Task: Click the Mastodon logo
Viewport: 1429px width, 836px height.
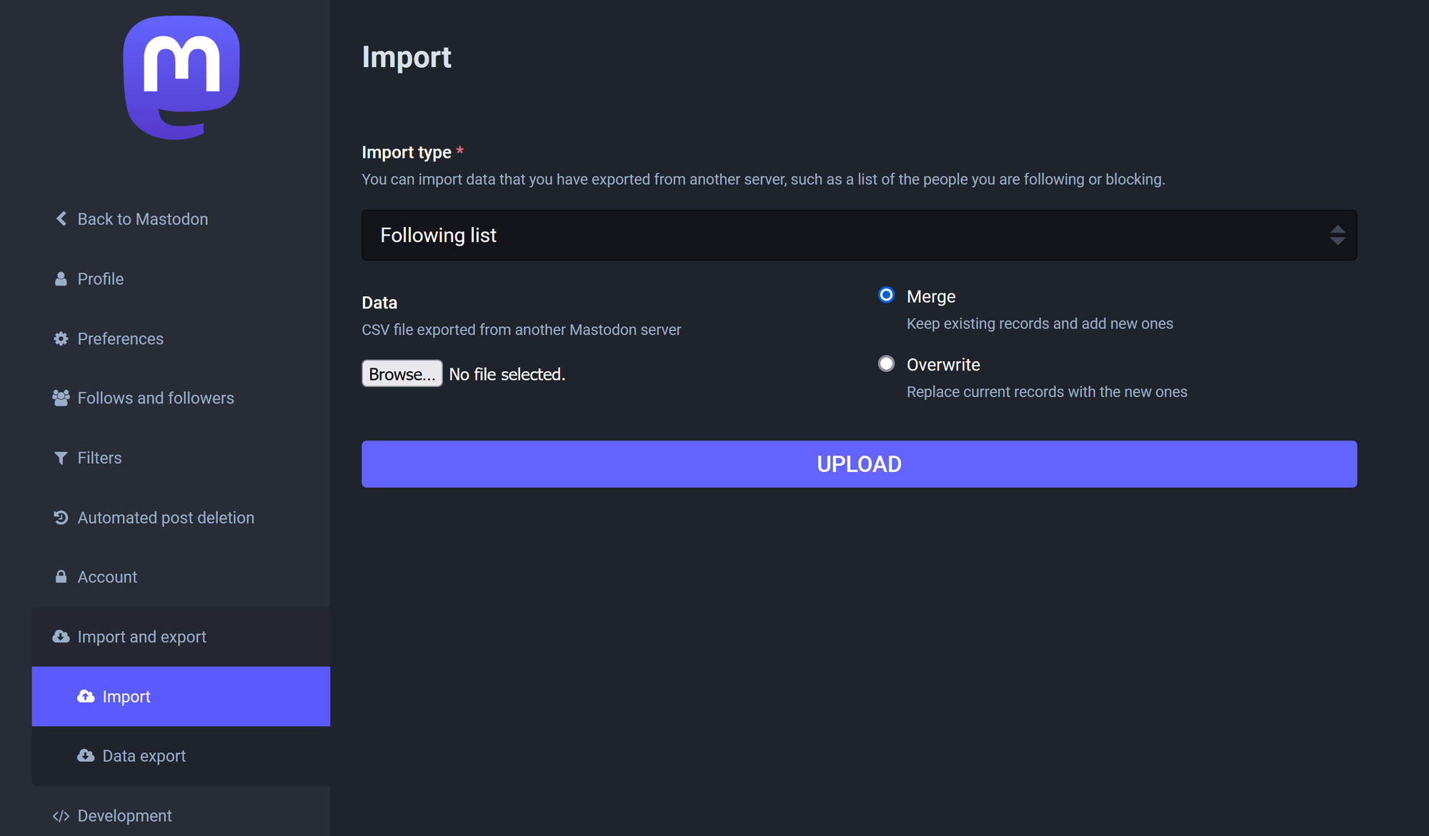Action: pyautogui.click(x=181, y=77)
